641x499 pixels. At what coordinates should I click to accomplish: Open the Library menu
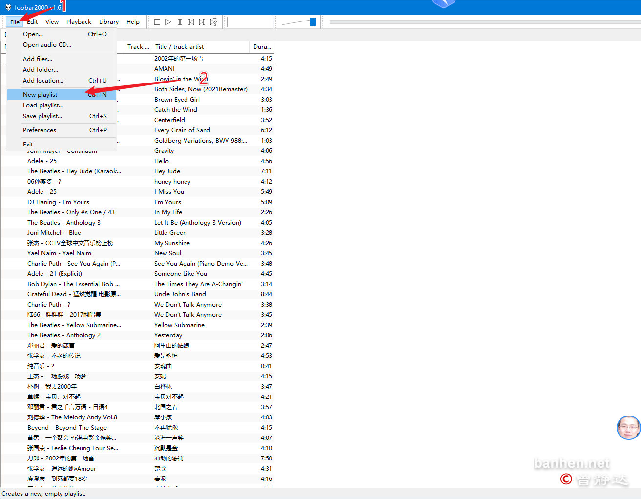pyautogui.click(x=109, y=22)
